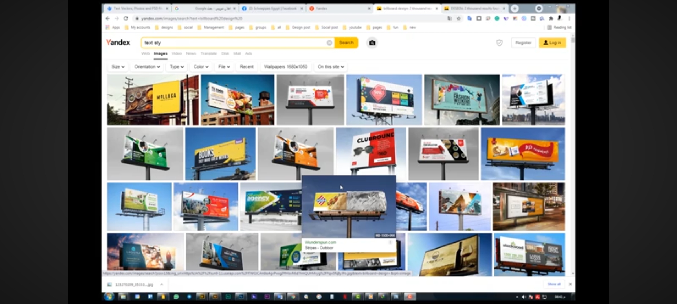The image size is (677, 304).
Task: Open Windows Start menu
Action: point(109,296)
